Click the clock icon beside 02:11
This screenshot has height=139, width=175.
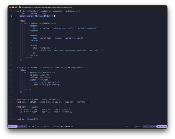click(x=159, y=126)
